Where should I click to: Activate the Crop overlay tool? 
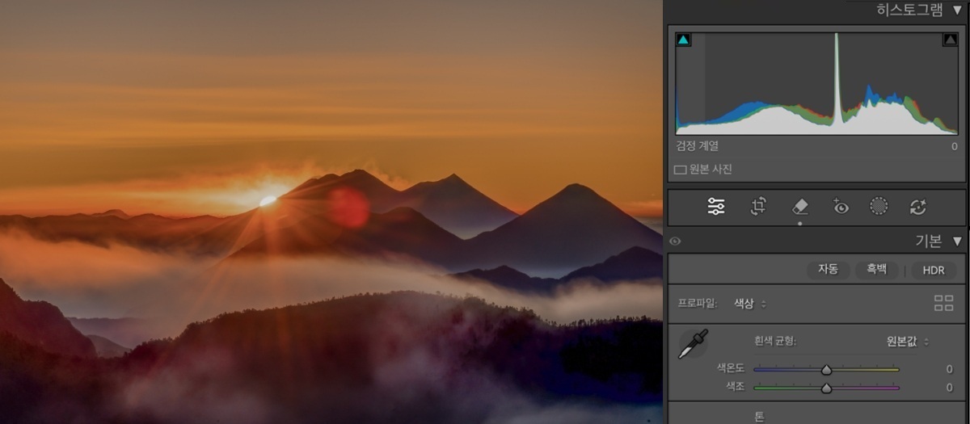[757, 207]
